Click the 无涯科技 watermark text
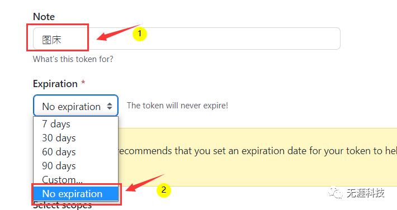Image resolution: width=397 pixels, height=210 pixels. coord(365,193)
